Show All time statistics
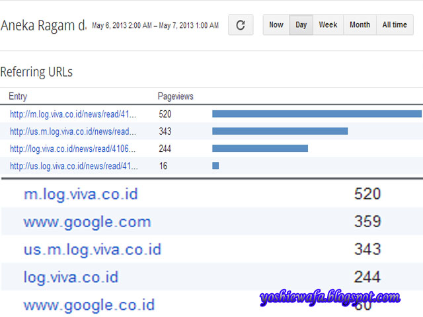Image resolution: width=423 pixels, height=317 pixels. pos(395,25)
